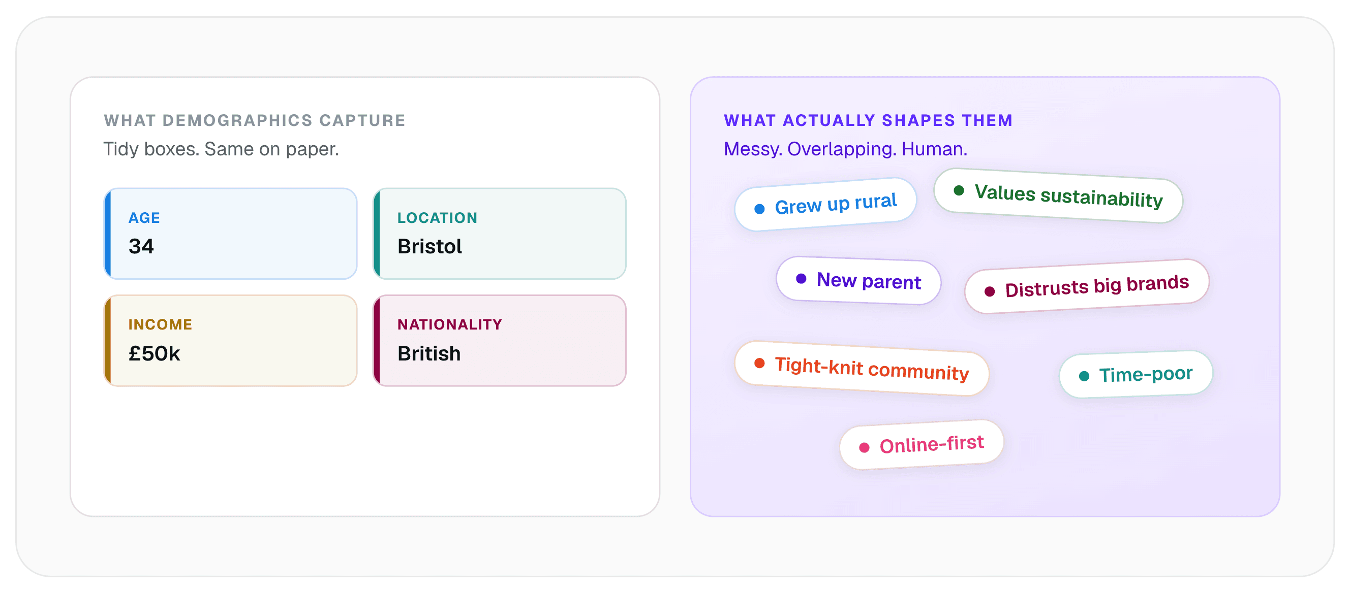This screenshot has width=1350, height=591.
Task: Select the Income £50k card
Action: pyautogui.click(x=231, y=340)
